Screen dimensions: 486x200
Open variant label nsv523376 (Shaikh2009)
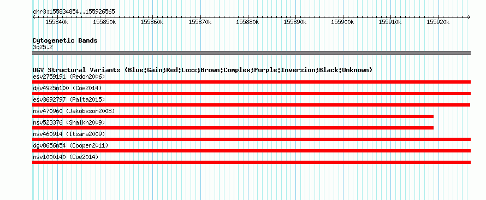coord(69,122)
